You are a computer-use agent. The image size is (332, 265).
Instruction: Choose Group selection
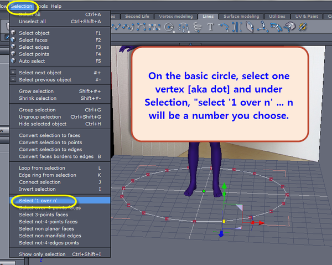60,110
